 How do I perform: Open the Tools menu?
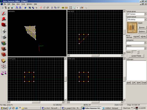23,4
